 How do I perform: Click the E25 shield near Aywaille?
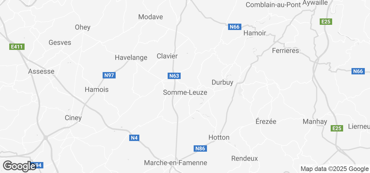click(x=326, y=22)
